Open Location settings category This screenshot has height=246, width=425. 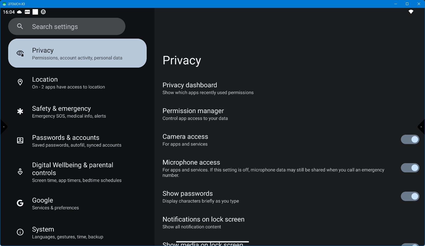pyautogui.click(x=68, y=83)
